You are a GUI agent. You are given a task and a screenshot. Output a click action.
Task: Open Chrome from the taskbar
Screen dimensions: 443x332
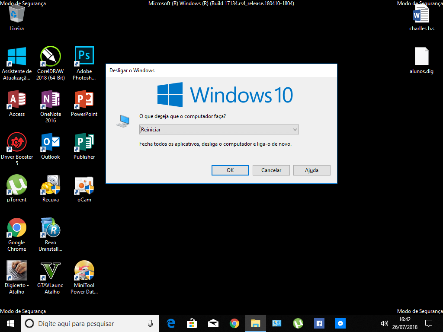[234, 323]
